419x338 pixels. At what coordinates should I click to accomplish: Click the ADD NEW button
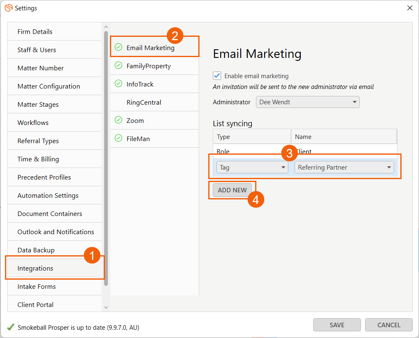point(232,190)
